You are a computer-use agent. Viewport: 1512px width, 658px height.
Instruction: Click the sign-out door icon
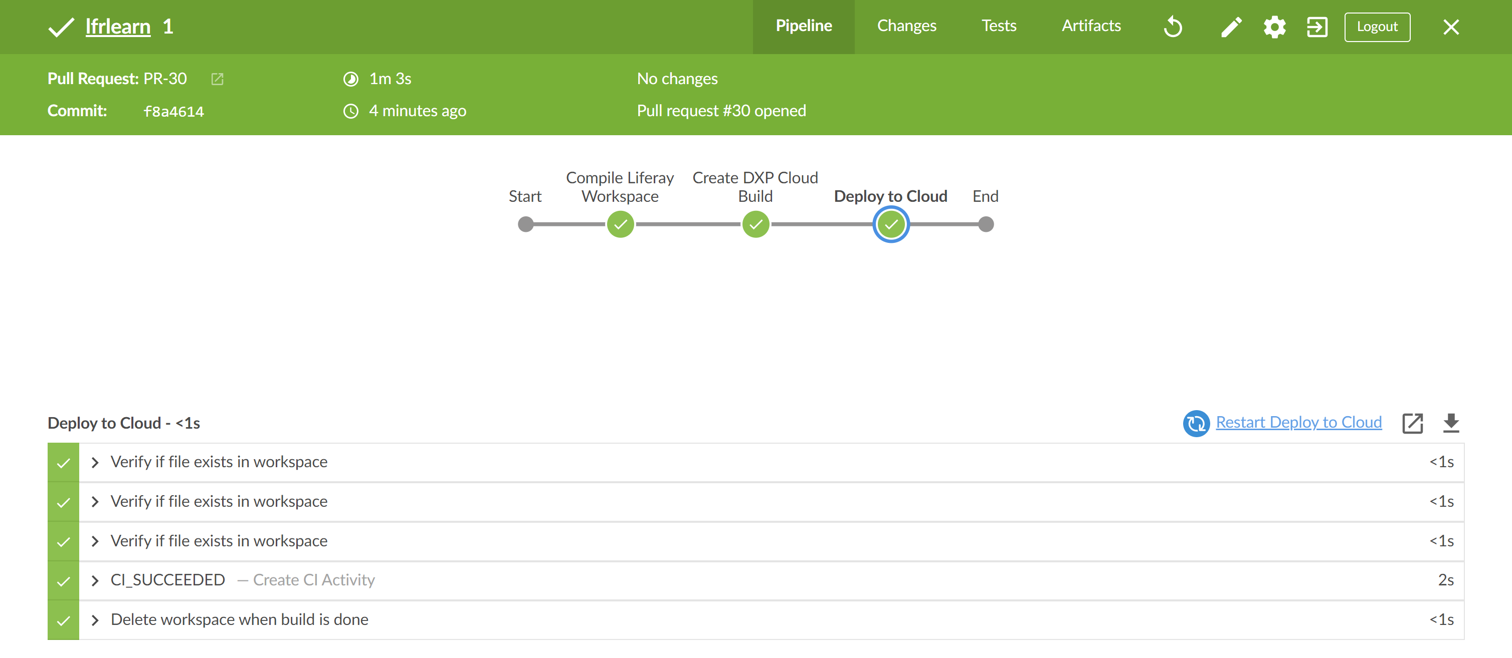[x=1316, y=26]
